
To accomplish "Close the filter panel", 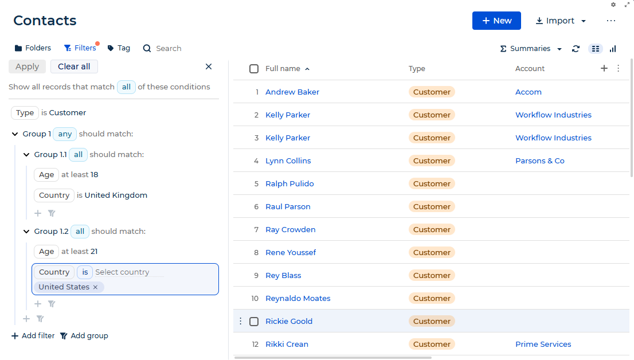I will pos(209,66).
